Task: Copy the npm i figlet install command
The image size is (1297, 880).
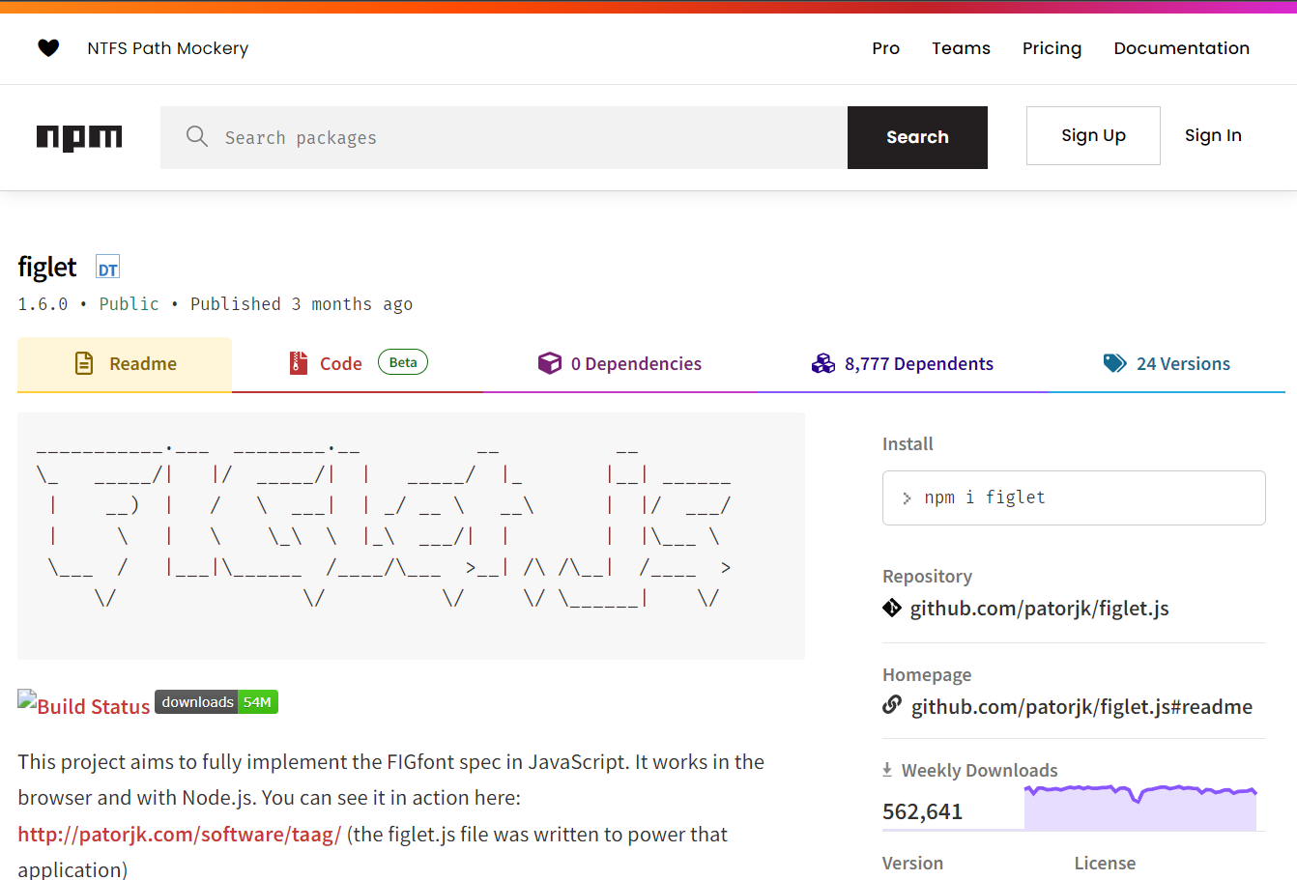Action: point(1074,497)
